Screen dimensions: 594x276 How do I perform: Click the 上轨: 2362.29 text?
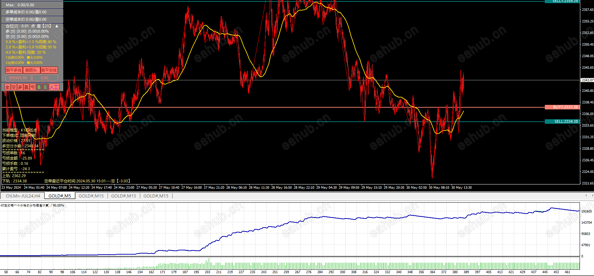pyautogui.click(x=14, y=176)
